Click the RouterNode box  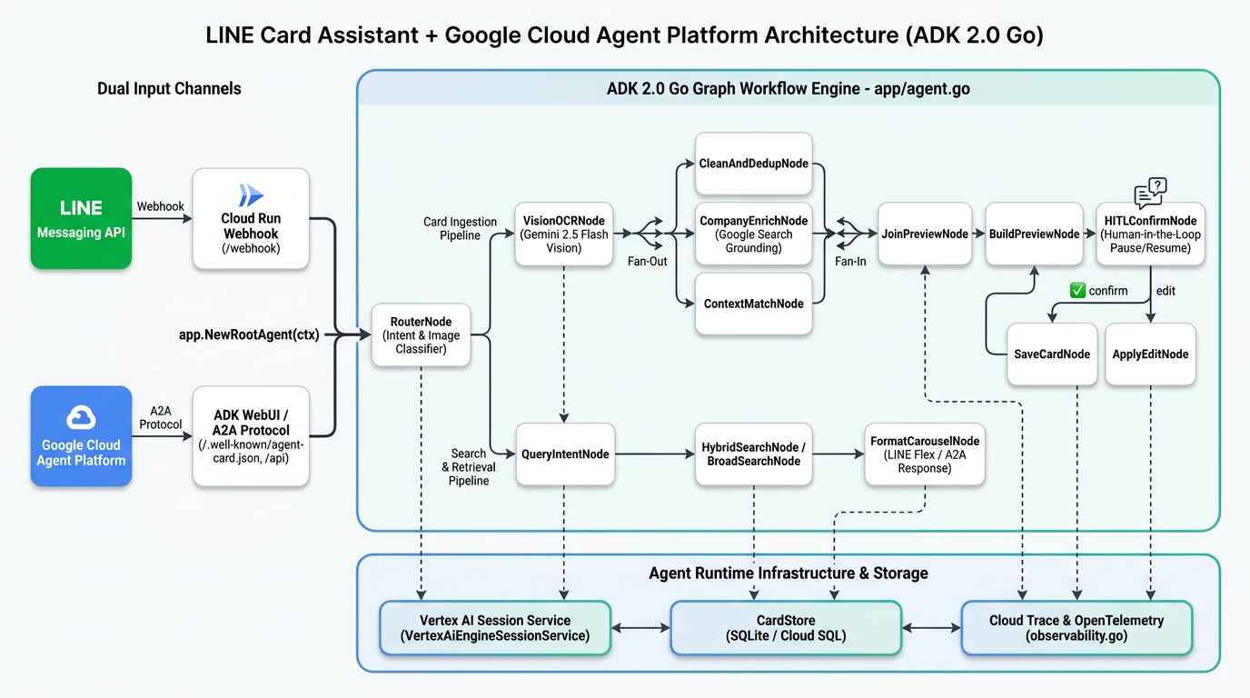422,335
